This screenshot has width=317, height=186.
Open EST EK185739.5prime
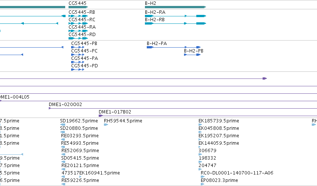click(219, 121)
